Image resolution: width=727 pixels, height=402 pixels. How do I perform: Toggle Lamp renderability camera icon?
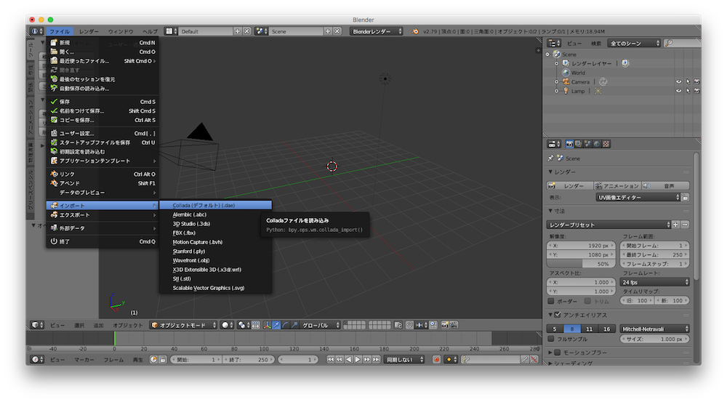click(x=696, y=92)
